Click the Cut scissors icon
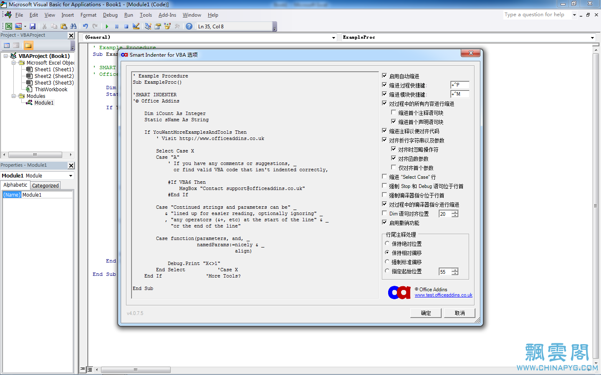The image size is (601, 375). [x=44, y=26]
